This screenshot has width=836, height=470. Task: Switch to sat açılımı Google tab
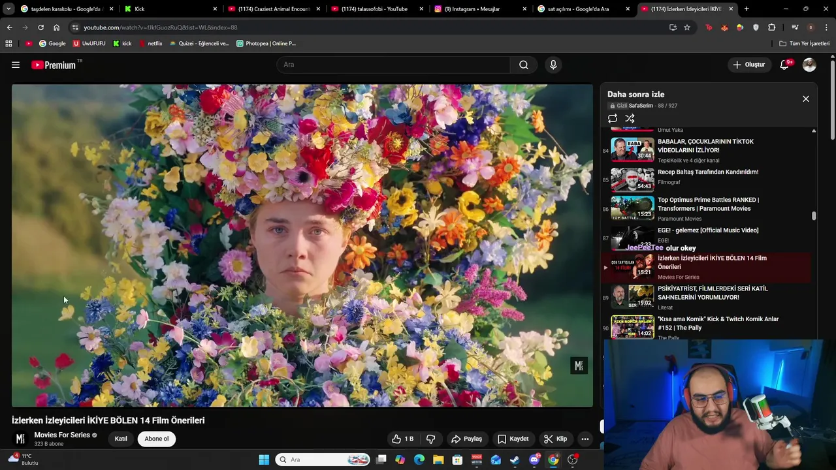click(583, 9)
